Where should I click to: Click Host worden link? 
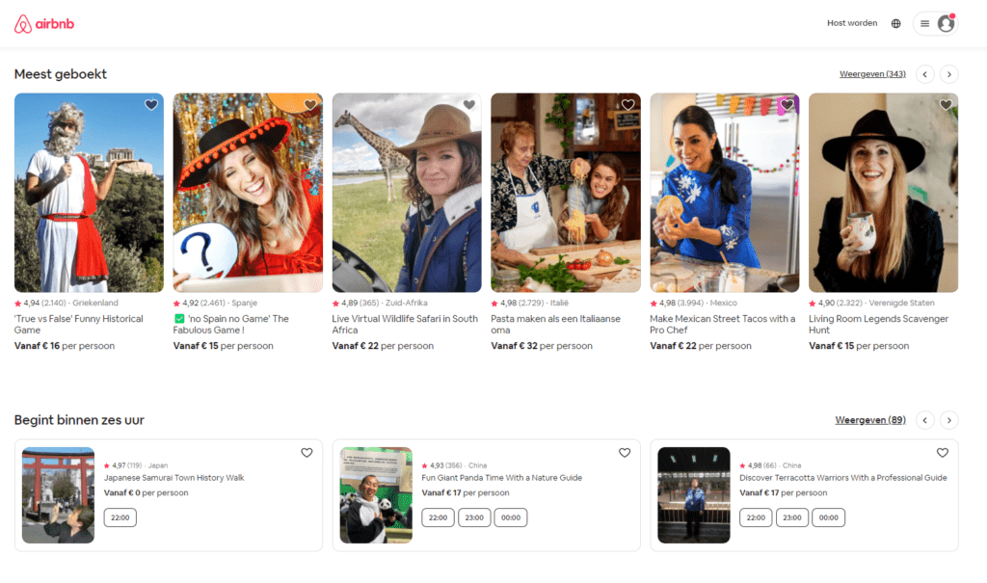pos(852,23)
